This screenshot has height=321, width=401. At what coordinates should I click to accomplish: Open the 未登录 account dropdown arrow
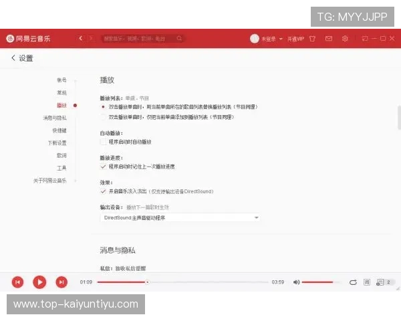(x=281, y=39)
